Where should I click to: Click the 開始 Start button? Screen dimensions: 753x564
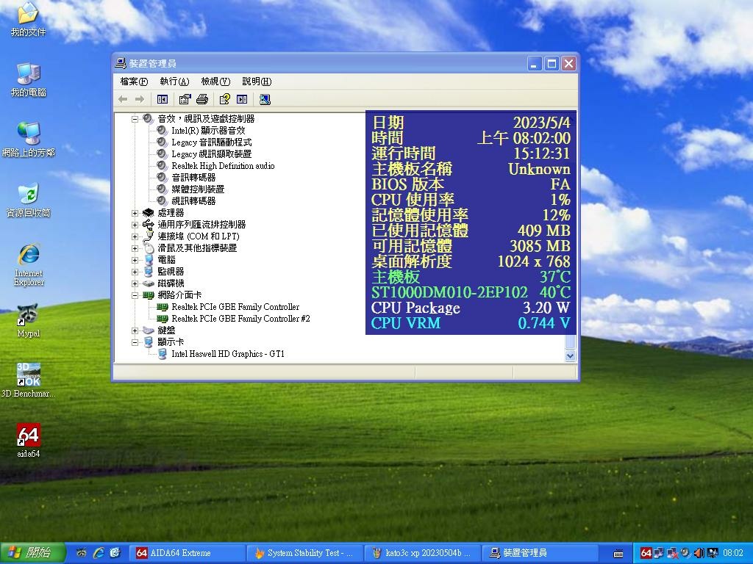pos(32,553)
